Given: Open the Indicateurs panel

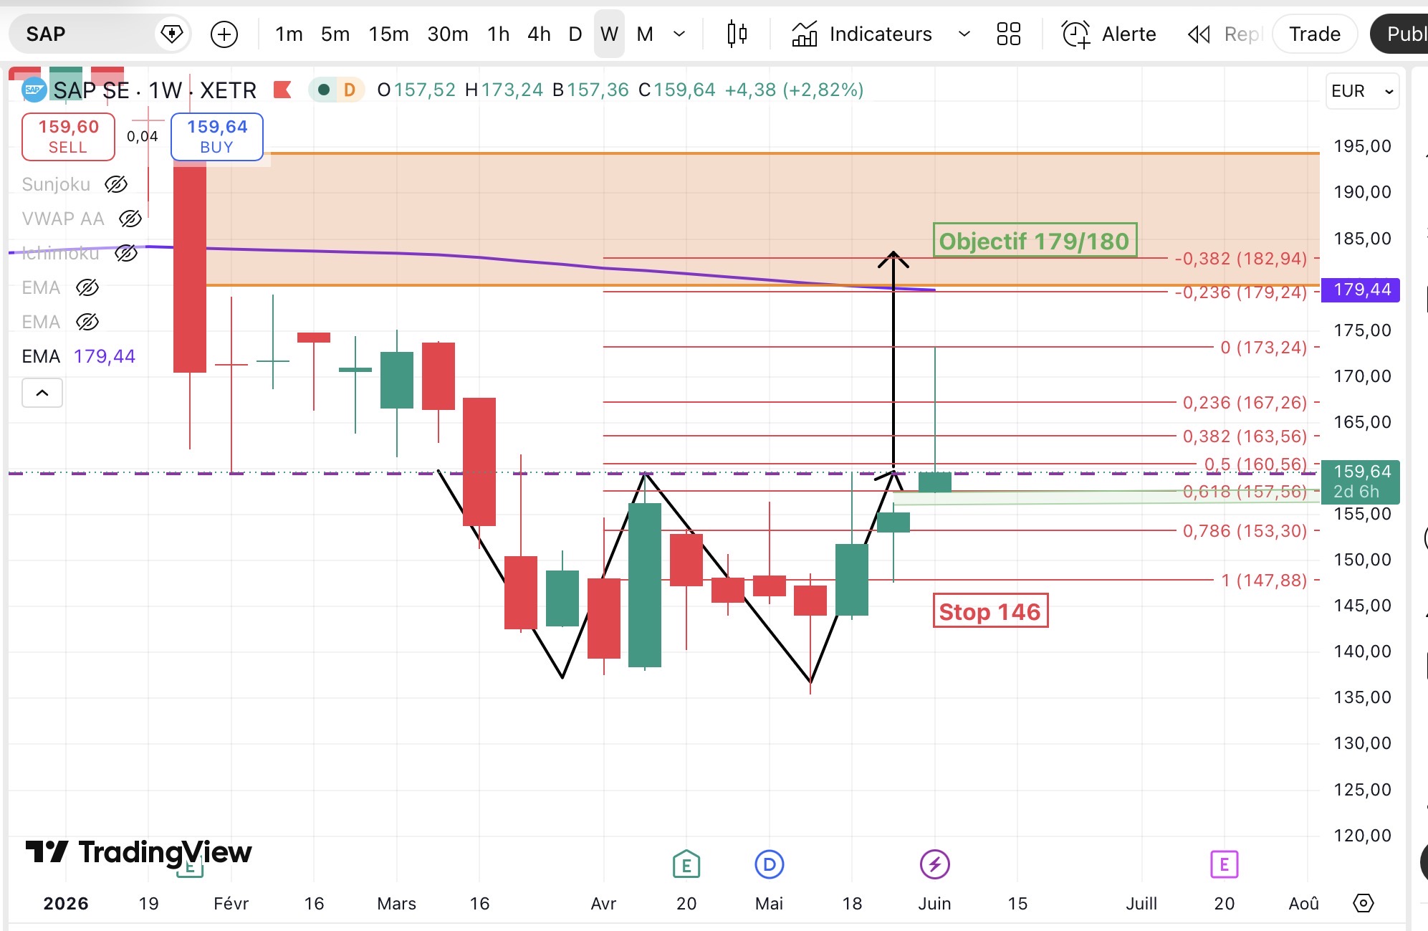Looking at the screenshot, I should 862,34.
